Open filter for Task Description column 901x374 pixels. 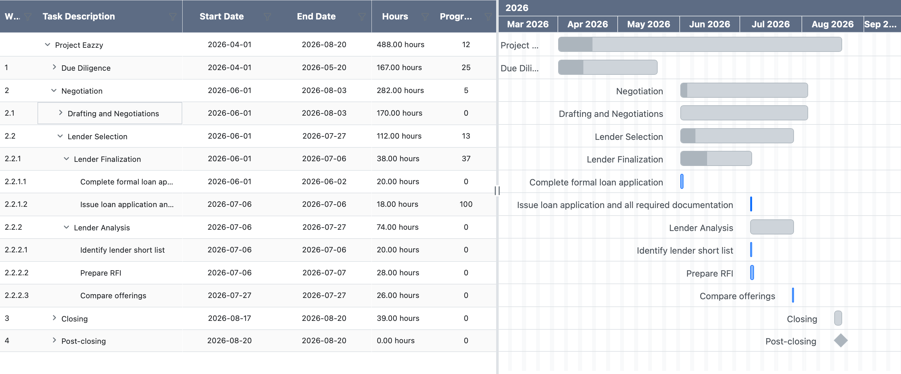(x=173, y=16)
